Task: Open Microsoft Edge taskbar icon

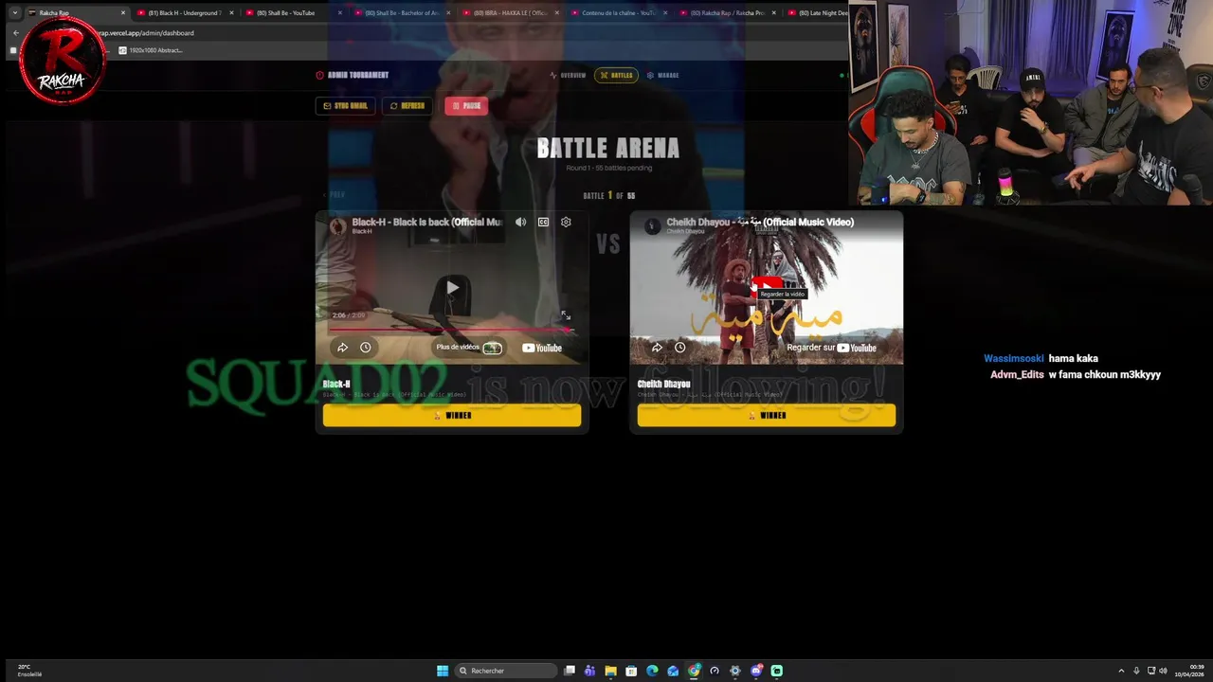Action: coord(652,671)
